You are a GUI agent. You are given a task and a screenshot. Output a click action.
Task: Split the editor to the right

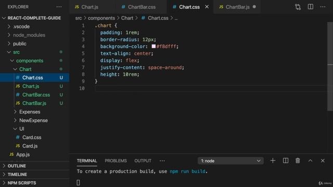tap(311, 7)
